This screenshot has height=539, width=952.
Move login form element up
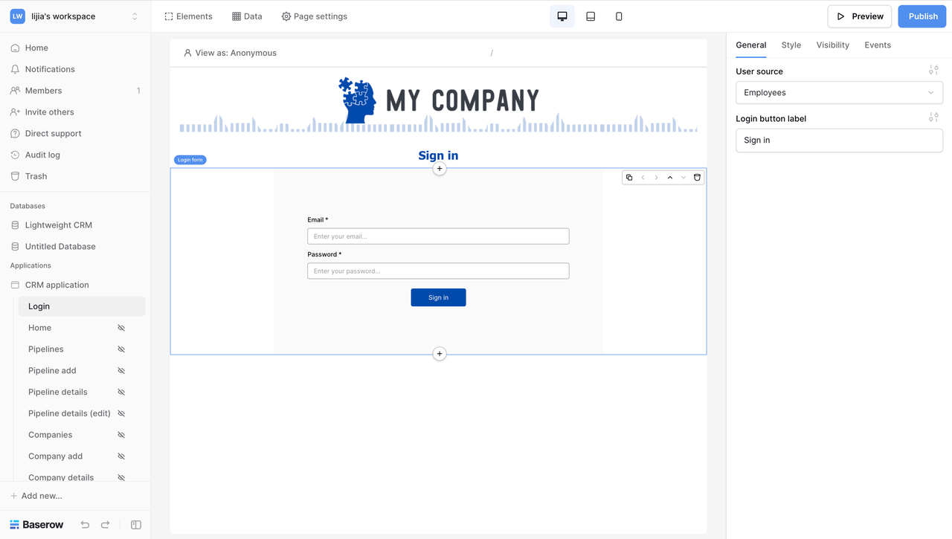pyautogui.click(x=670, y=178)
